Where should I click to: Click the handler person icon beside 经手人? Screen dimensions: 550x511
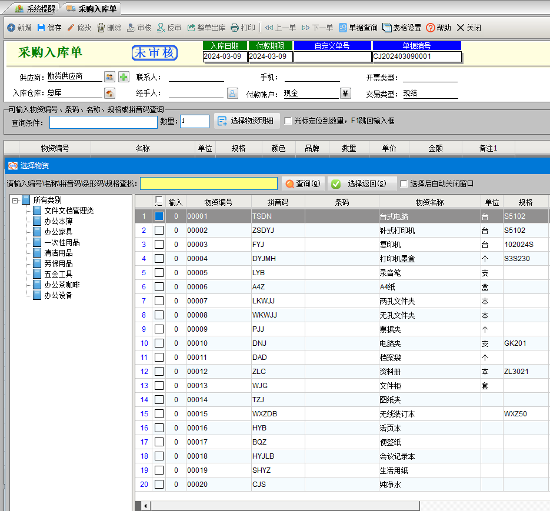(232, 93)
